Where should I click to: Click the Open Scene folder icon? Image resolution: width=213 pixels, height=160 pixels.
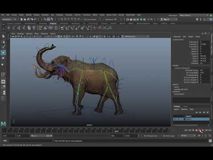point(25,19)
